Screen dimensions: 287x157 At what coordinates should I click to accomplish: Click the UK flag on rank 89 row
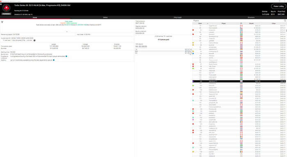(241, 47)
